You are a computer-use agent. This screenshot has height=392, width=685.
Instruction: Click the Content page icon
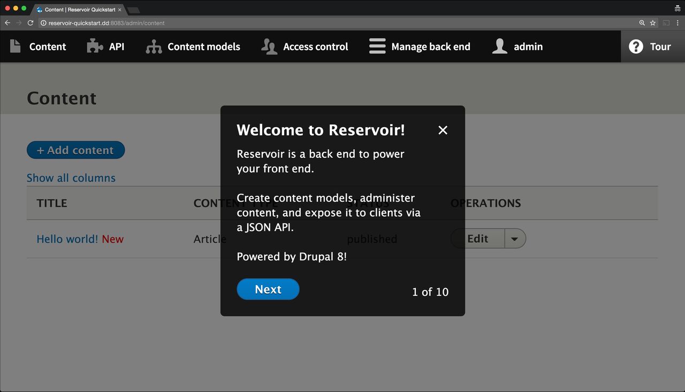click(14, 46)
